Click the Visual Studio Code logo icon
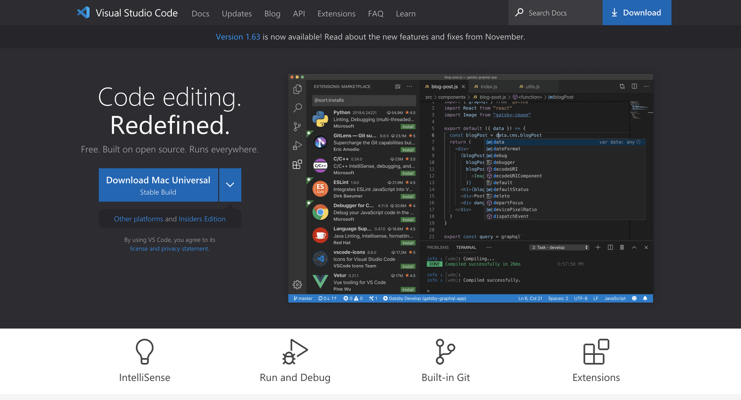Screen dimensions: 741x400 coord(83,12)
